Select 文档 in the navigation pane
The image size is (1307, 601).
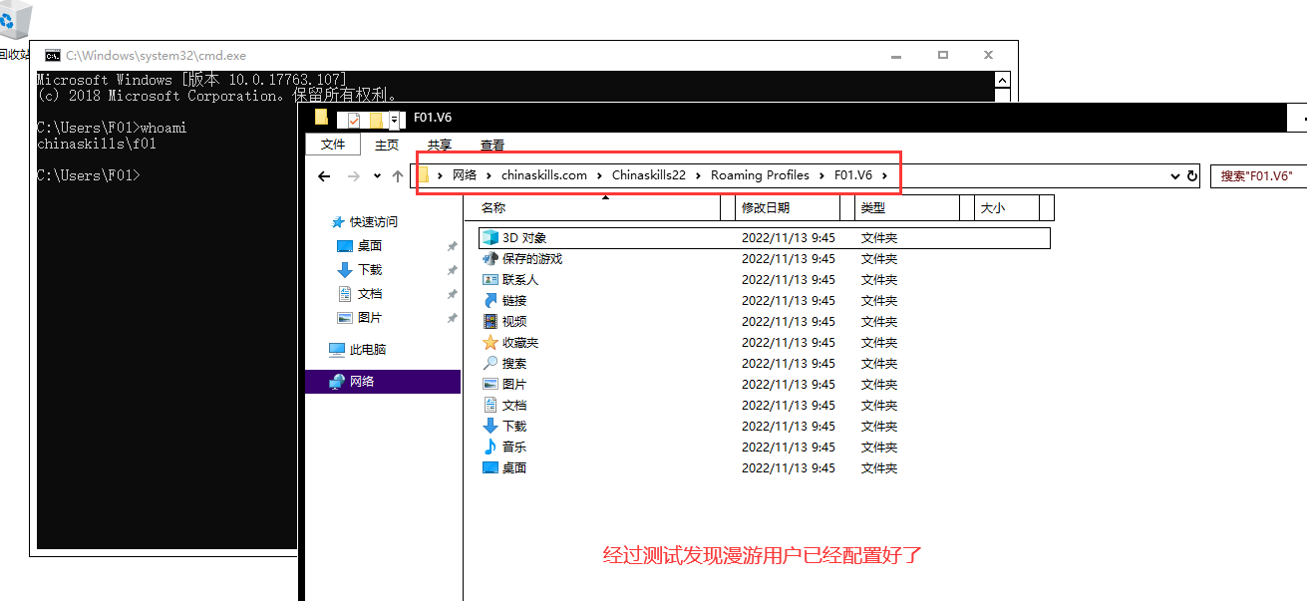click(370, 294)
